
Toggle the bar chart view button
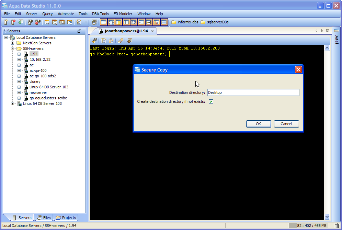coord(156,22)
